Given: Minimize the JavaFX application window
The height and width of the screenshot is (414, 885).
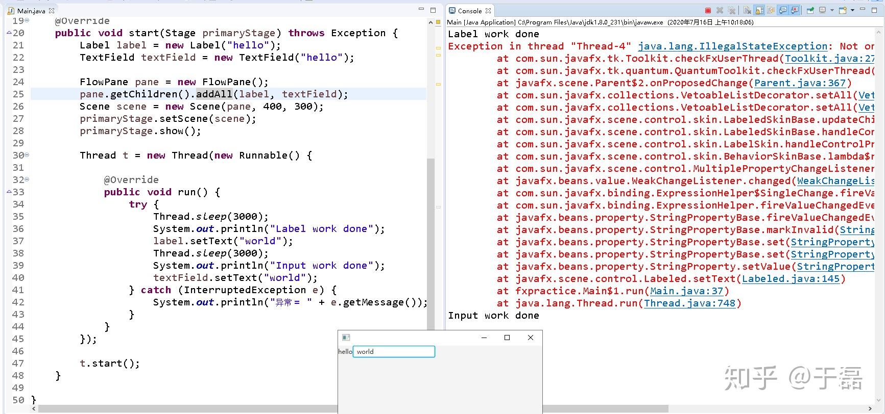Looking at the screenshot, I should point(484,338).
